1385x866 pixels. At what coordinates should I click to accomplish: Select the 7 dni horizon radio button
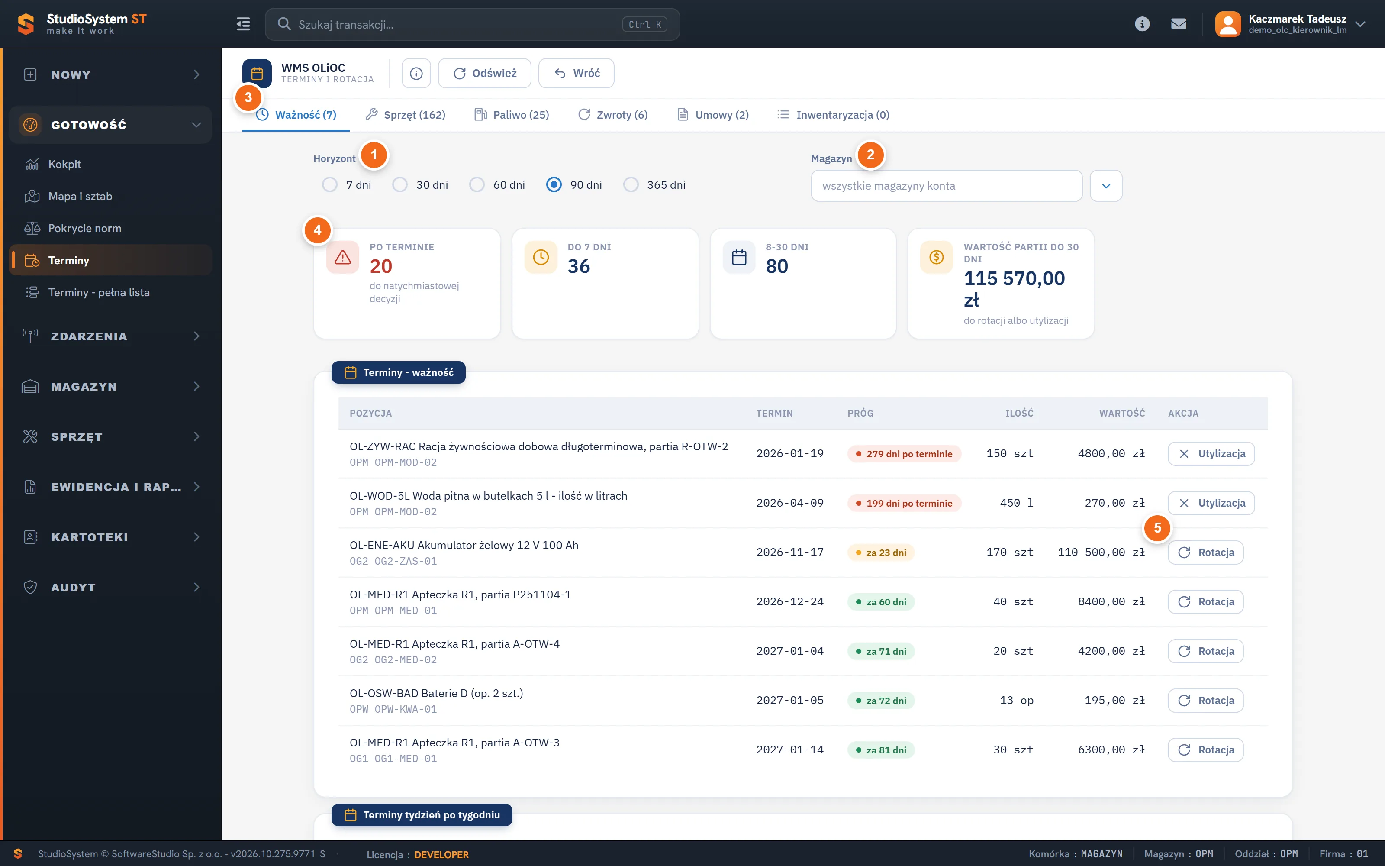tap(330, 184)
